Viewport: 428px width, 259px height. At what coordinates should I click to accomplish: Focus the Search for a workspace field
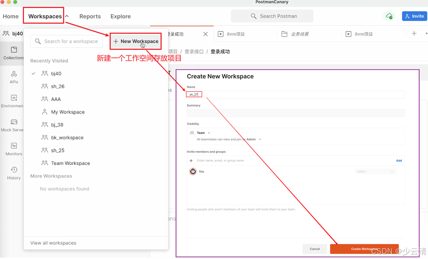click(67, 42)
